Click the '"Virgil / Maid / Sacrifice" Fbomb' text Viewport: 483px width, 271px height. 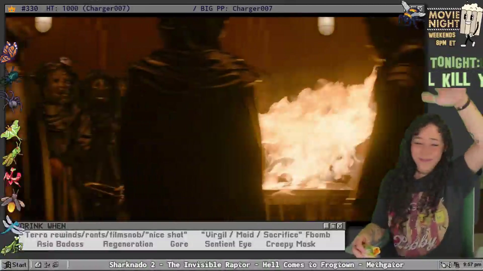[266, 235]
